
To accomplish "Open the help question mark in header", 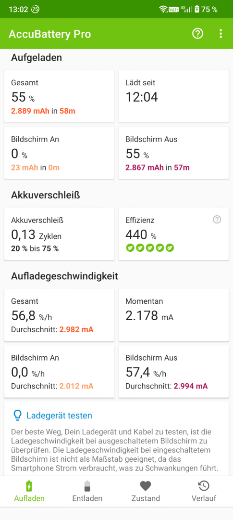I will point(197,34).
